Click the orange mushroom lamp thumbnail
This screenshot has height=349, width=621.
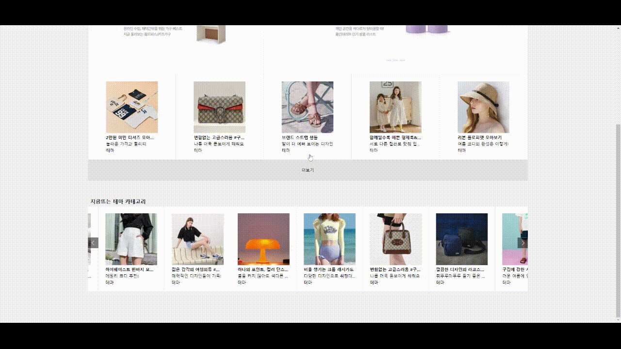click(264, 238)
